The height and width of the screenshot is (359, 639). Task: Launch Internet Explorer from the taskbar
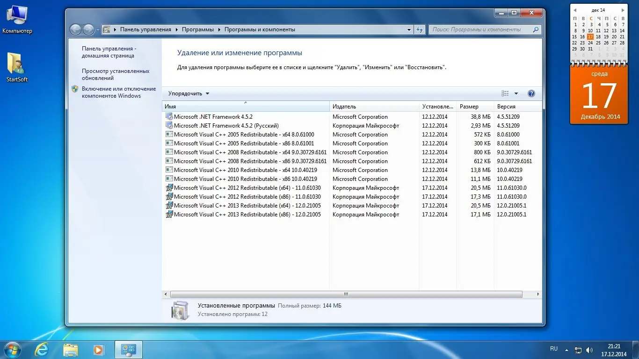pyautogui.click(x=42, y=350)
